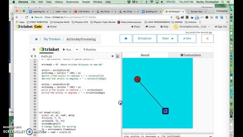Reload the page in Chrome
The width and height of the screenshot is (243, 137).
click(x=27, y=17)
